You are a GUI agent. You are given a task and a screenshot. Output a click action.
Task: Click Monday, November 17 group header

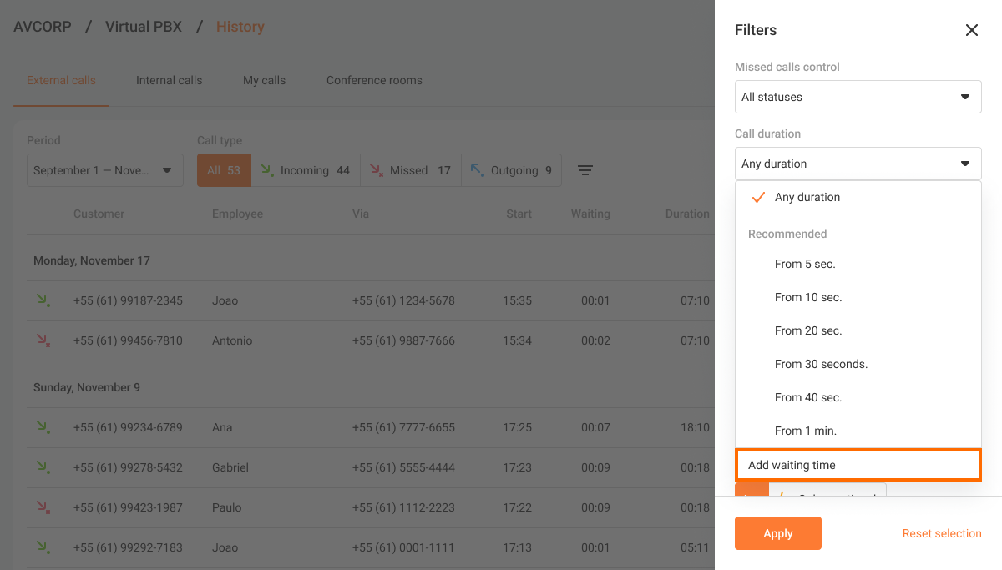coord(92,260)
